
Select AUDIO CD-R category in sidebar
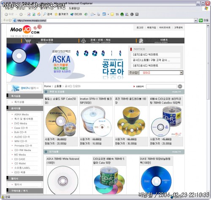click(22, 137)
